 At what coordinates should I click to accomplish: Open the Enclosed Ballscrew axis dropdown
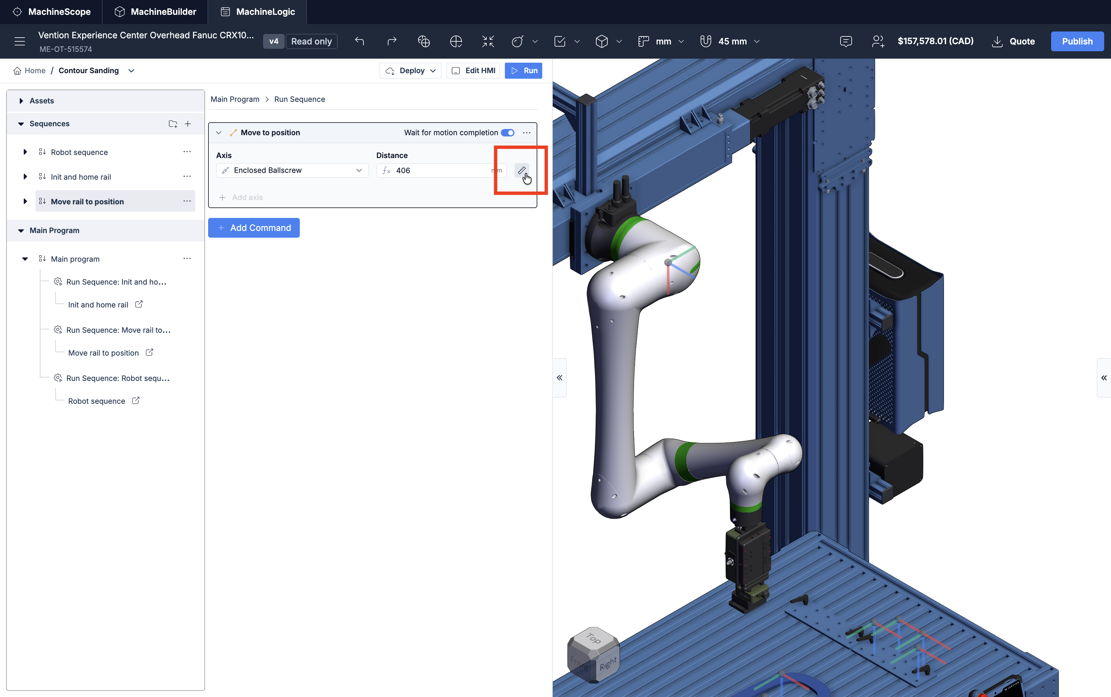[x=292, y=171]
